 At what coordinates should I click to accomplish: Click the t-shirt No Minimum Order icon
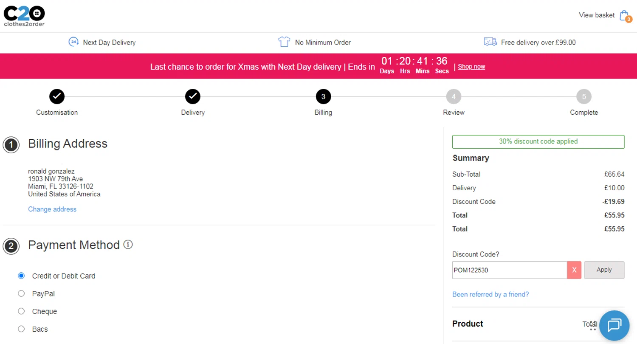(284, 42)
